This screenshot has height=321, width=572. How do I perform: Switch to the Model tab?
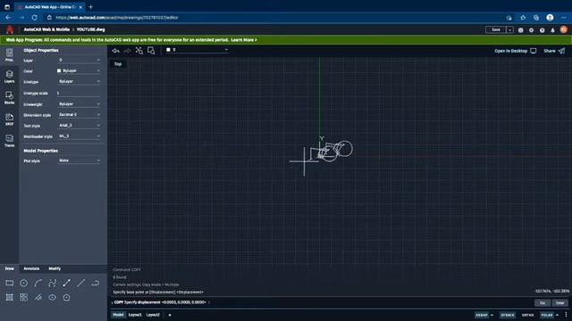(x=118, y=315)
